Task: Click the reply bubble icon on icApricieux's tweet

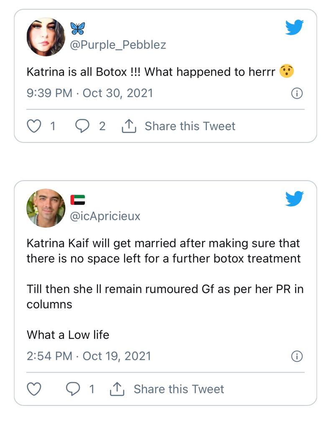Action: click(73, 388)
